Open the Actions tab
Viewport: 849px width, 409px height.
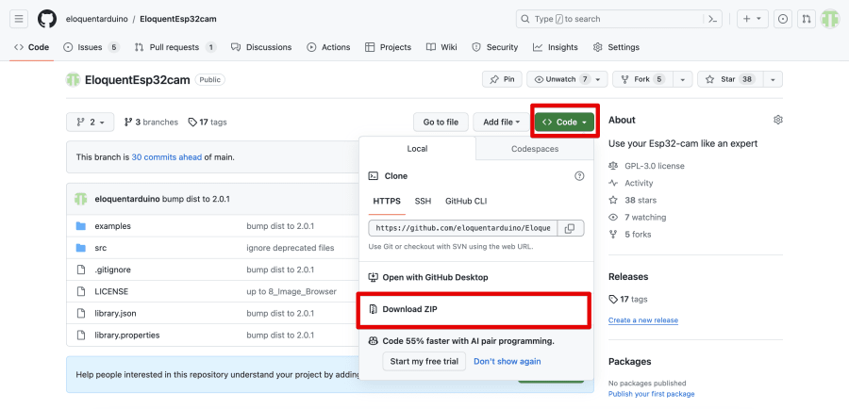pos(328,47)
